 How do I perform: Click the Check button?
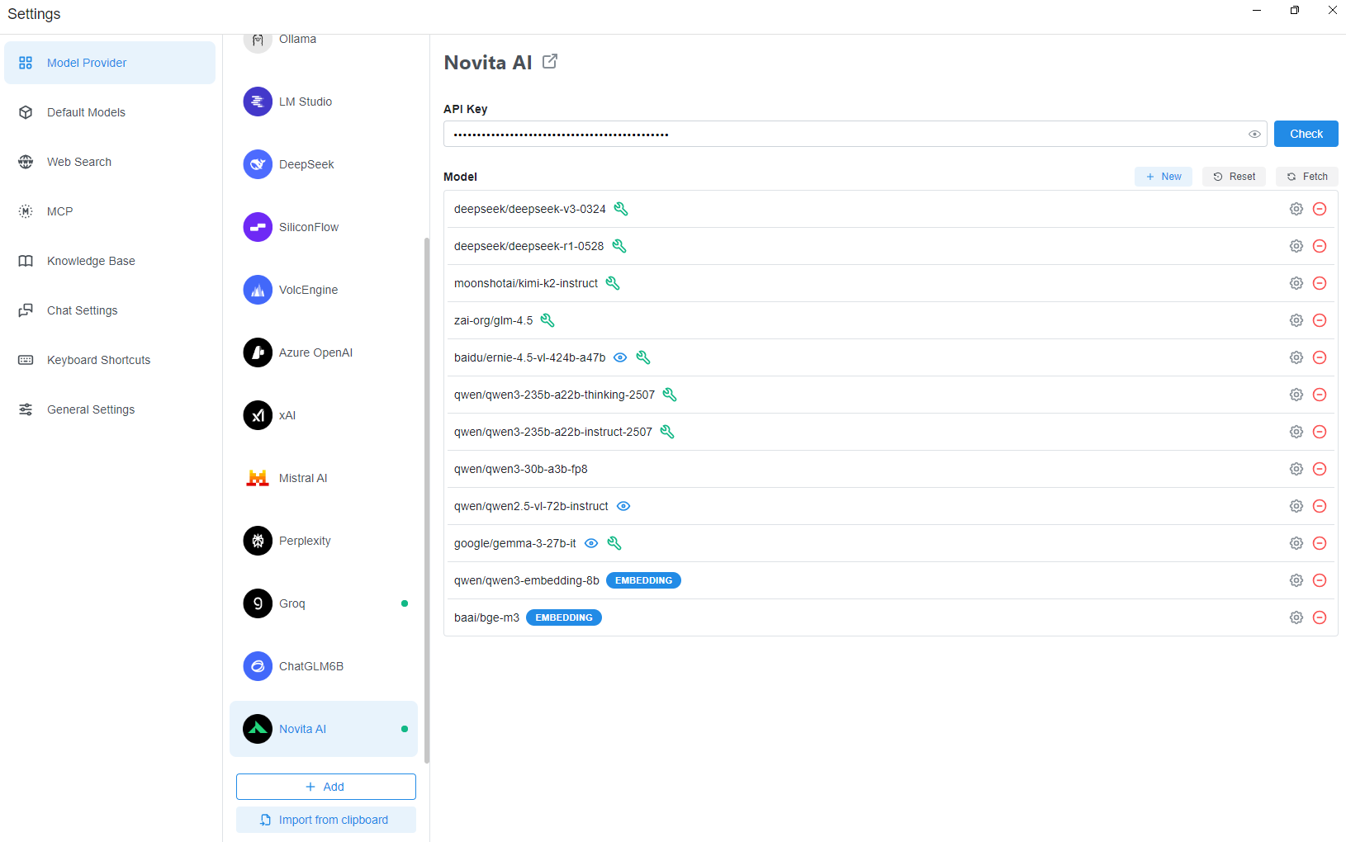(1306, 134)
